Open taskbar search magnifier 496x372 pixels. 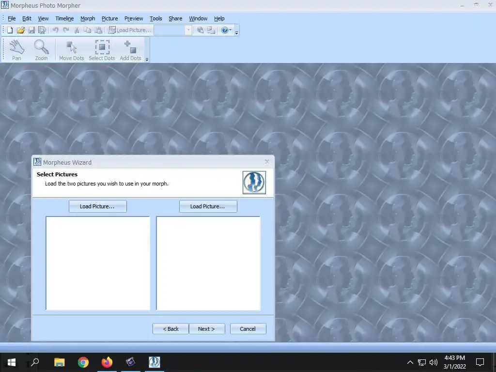pyautogui.click(x=35, y=362)
